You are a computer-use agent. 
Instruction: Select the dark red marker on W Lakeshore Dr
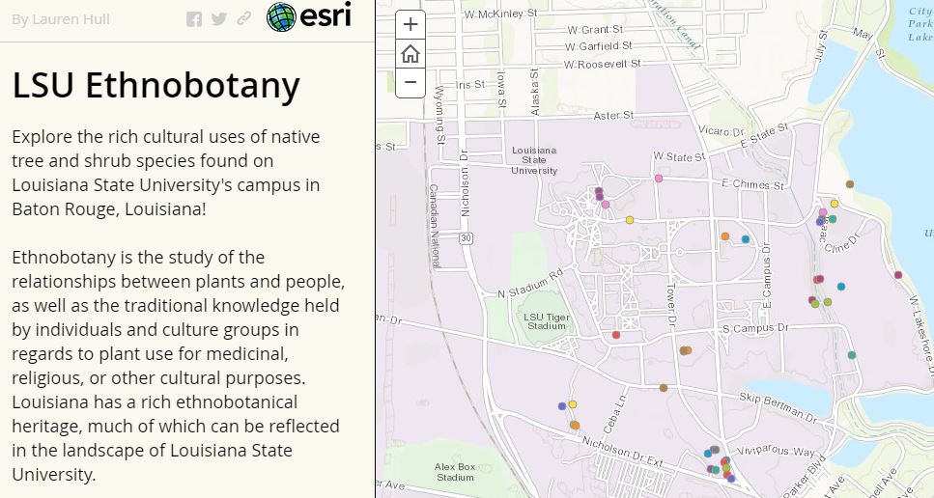[898, 275]
